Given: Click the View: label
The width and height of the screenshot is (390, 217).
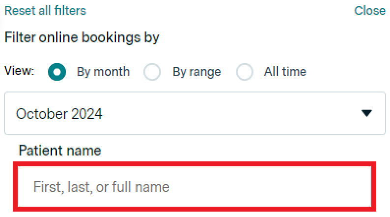Looking at the screenshot, I should (x=19, y=71).
